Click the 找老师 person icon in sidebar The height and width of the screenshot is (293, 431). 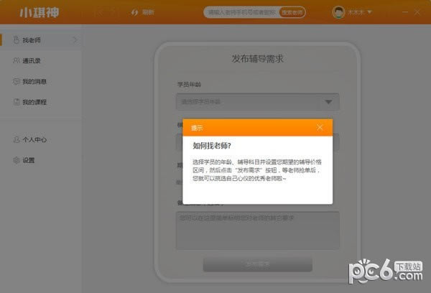point(16,40)
